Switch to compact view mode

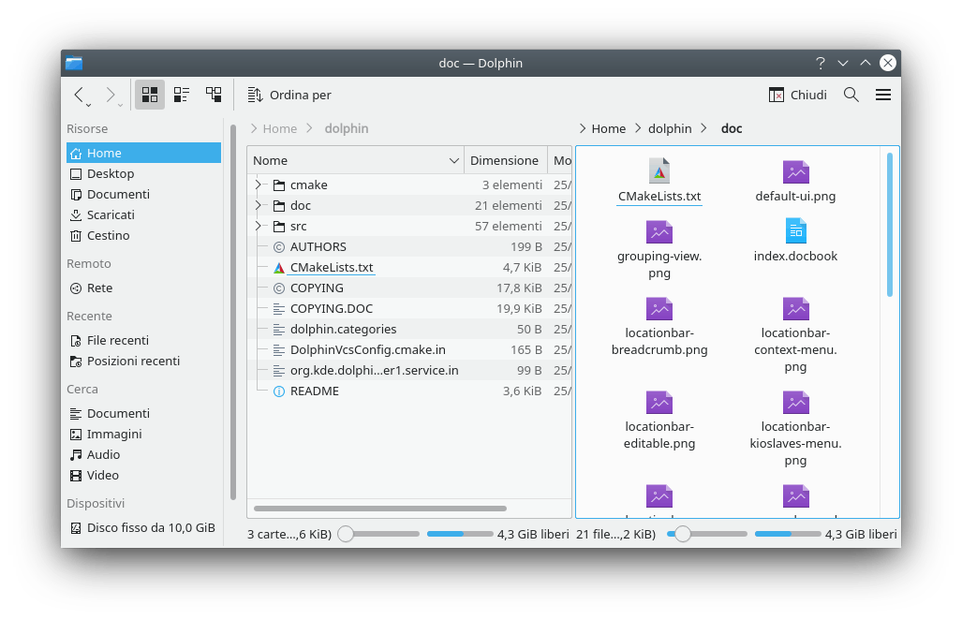(182, 95)
